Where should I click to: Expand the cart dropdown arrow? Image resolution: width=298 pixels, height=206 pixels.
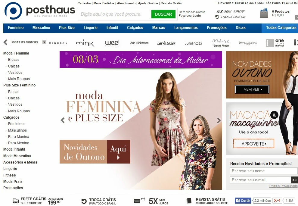(297, 17)
